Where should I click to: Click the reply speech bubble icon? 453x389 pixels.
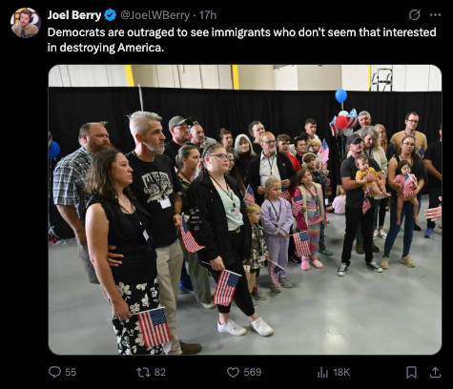coord(54,372)
